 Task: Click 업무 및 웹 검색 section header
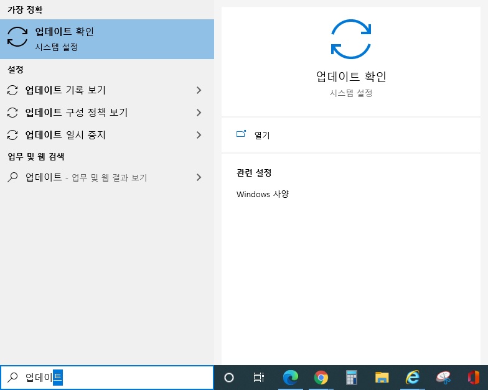tap(36, 157)
